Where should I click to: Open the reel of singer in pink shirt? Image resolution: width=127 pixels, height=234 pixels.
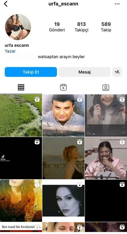pos(106,158)
